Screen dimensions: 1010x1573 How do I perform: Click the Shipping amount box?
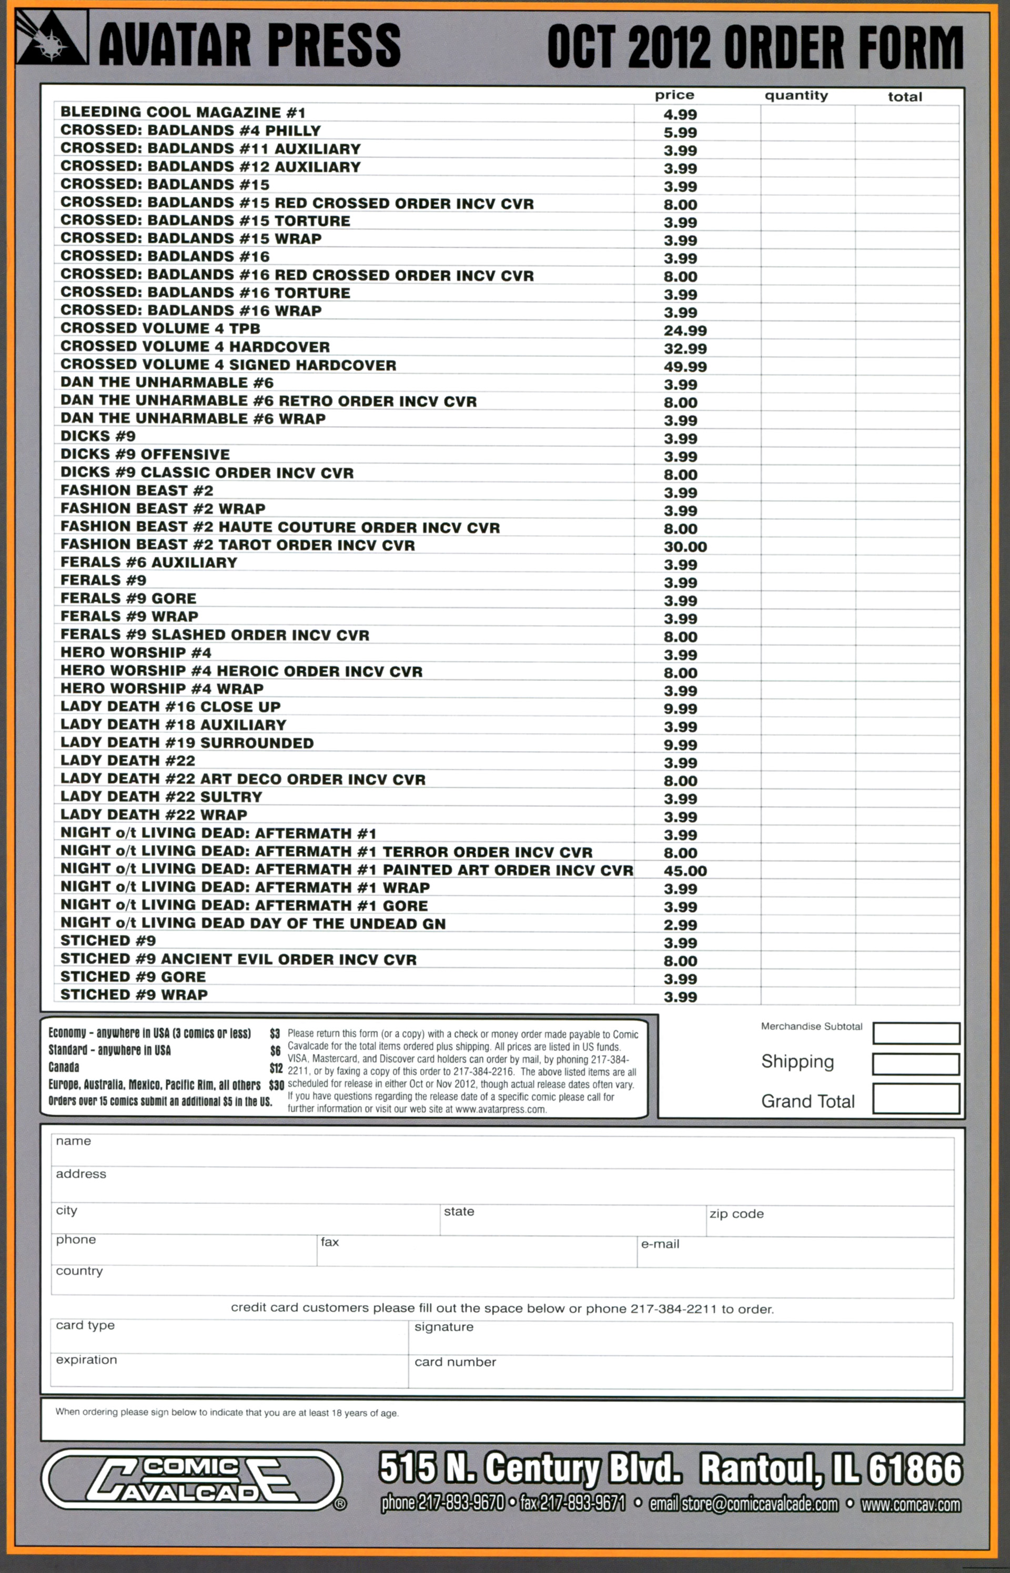915,1064
